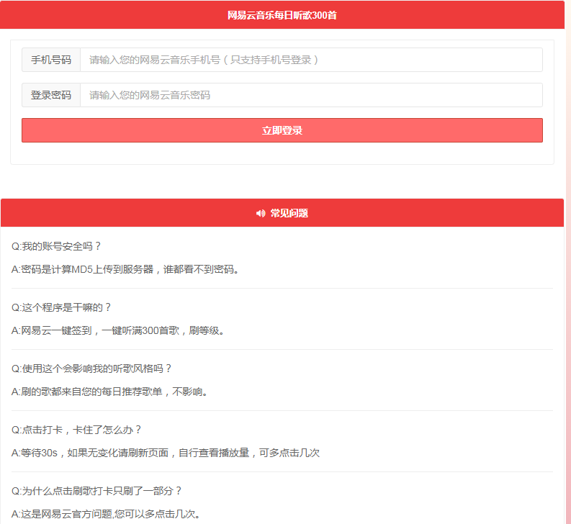Focus the 登录密码 password input field

pos(311,95)
